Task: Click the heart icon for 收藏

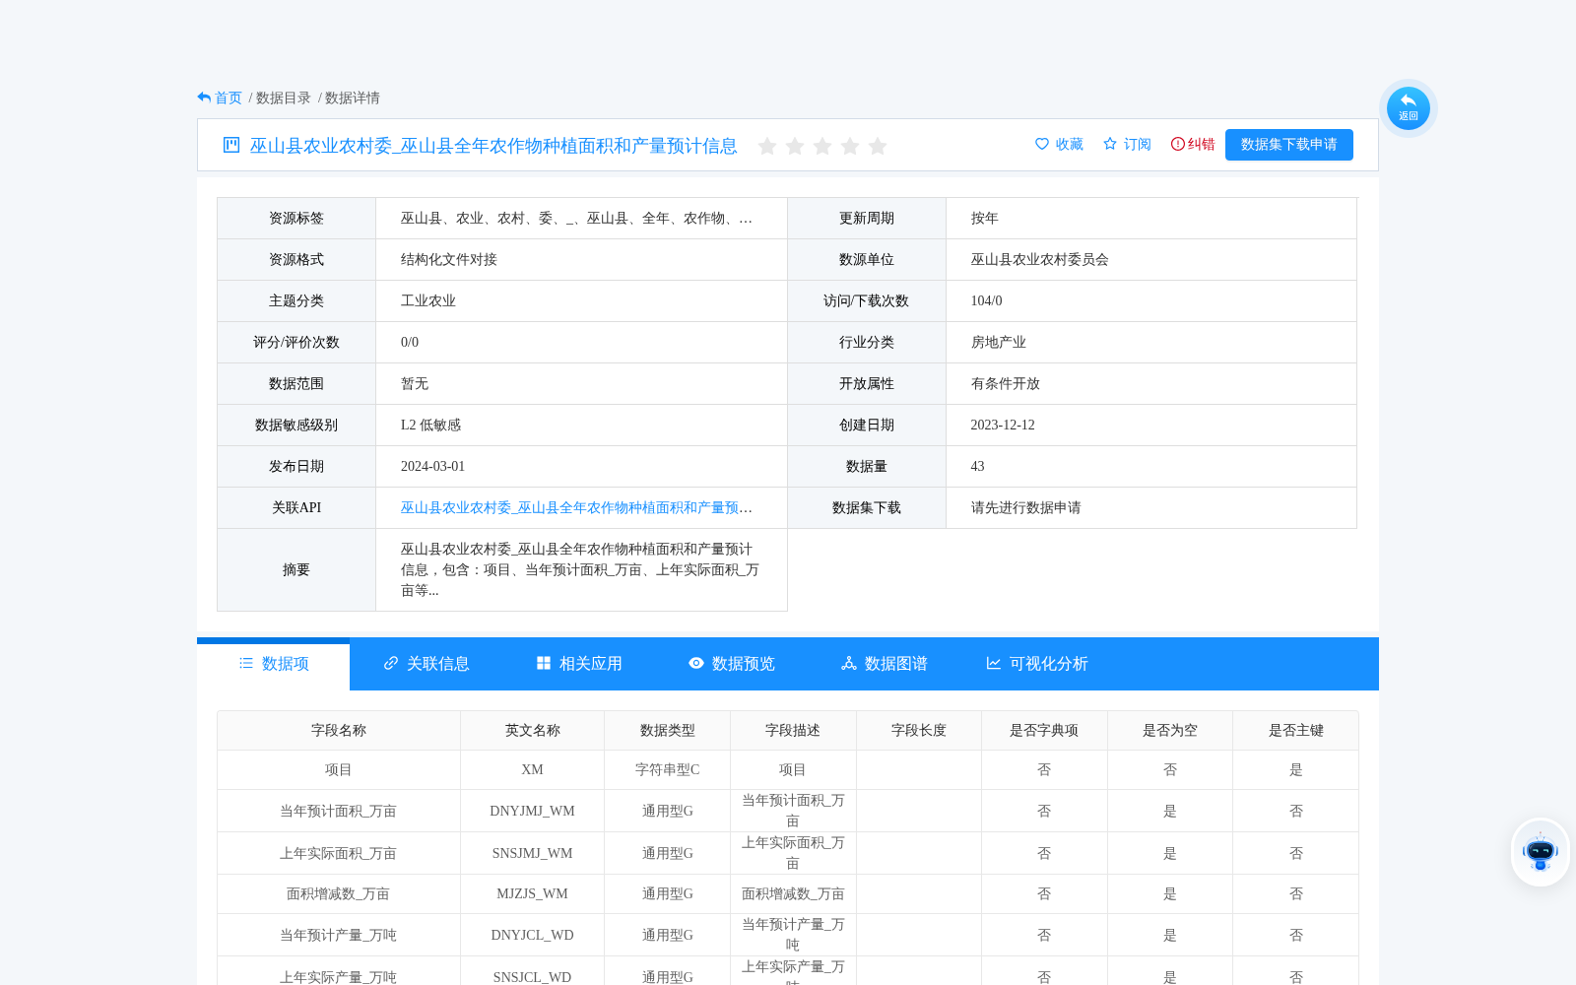Action: pos(1042,144)
